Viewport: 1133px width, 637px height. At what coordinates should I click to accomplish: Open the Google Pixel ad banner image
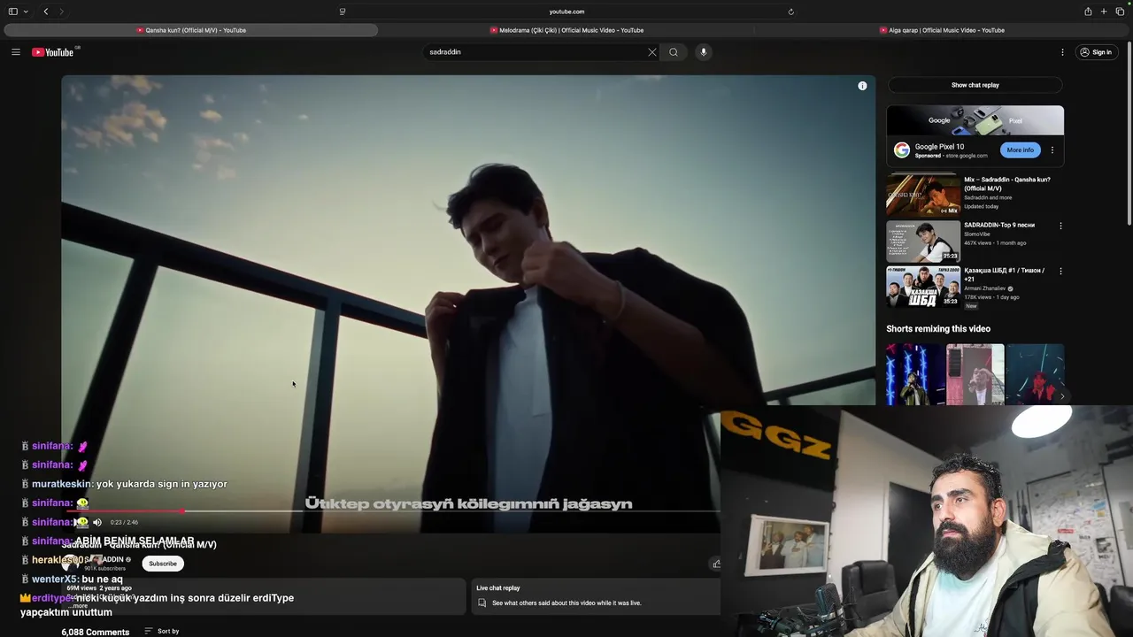pyautogui.click(x=975, y=120)
